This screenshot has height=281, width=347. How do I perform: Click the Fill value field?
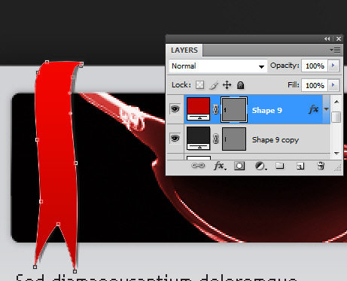pos(315,85)
